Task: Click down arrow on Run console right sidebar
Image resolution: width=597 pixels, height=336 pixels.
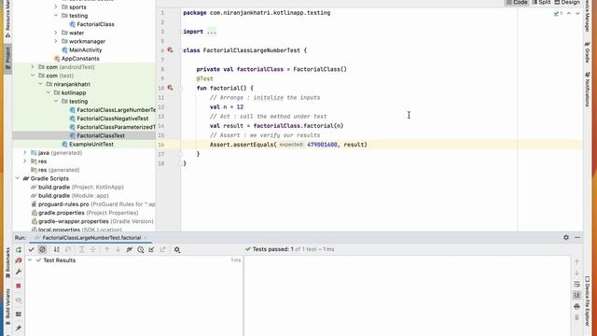Action: click(x=576, y=273)
